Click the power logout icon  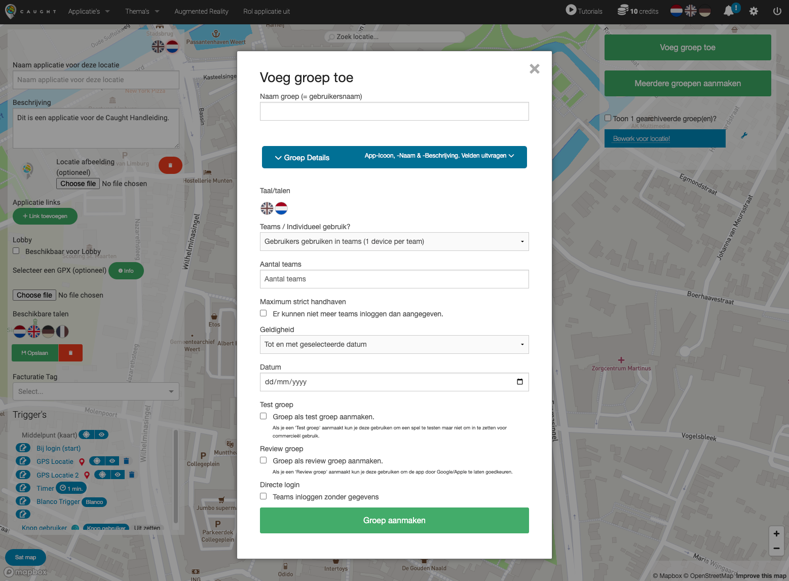pos(777,11)
